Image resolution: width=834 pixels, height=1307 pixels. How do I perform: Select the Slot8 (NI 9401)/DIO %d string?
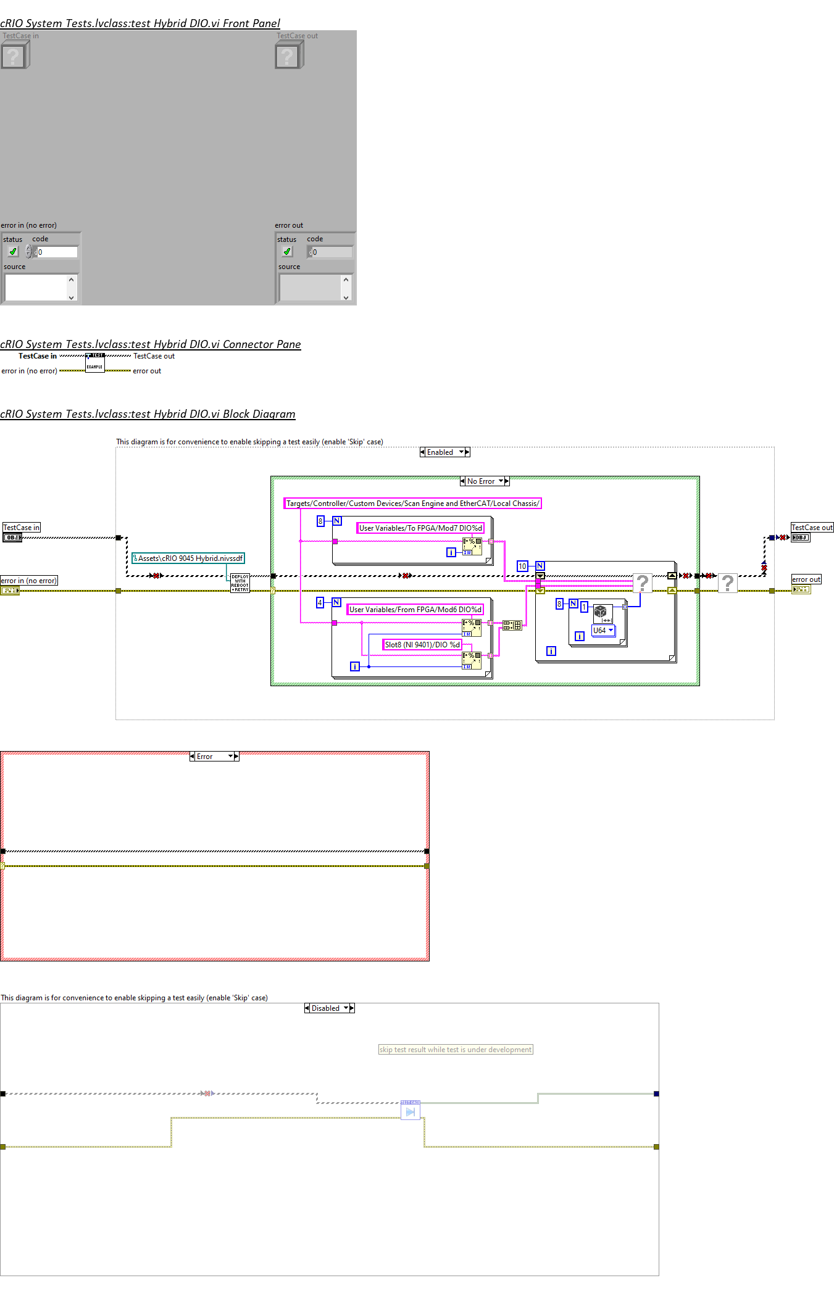(422, 645)
